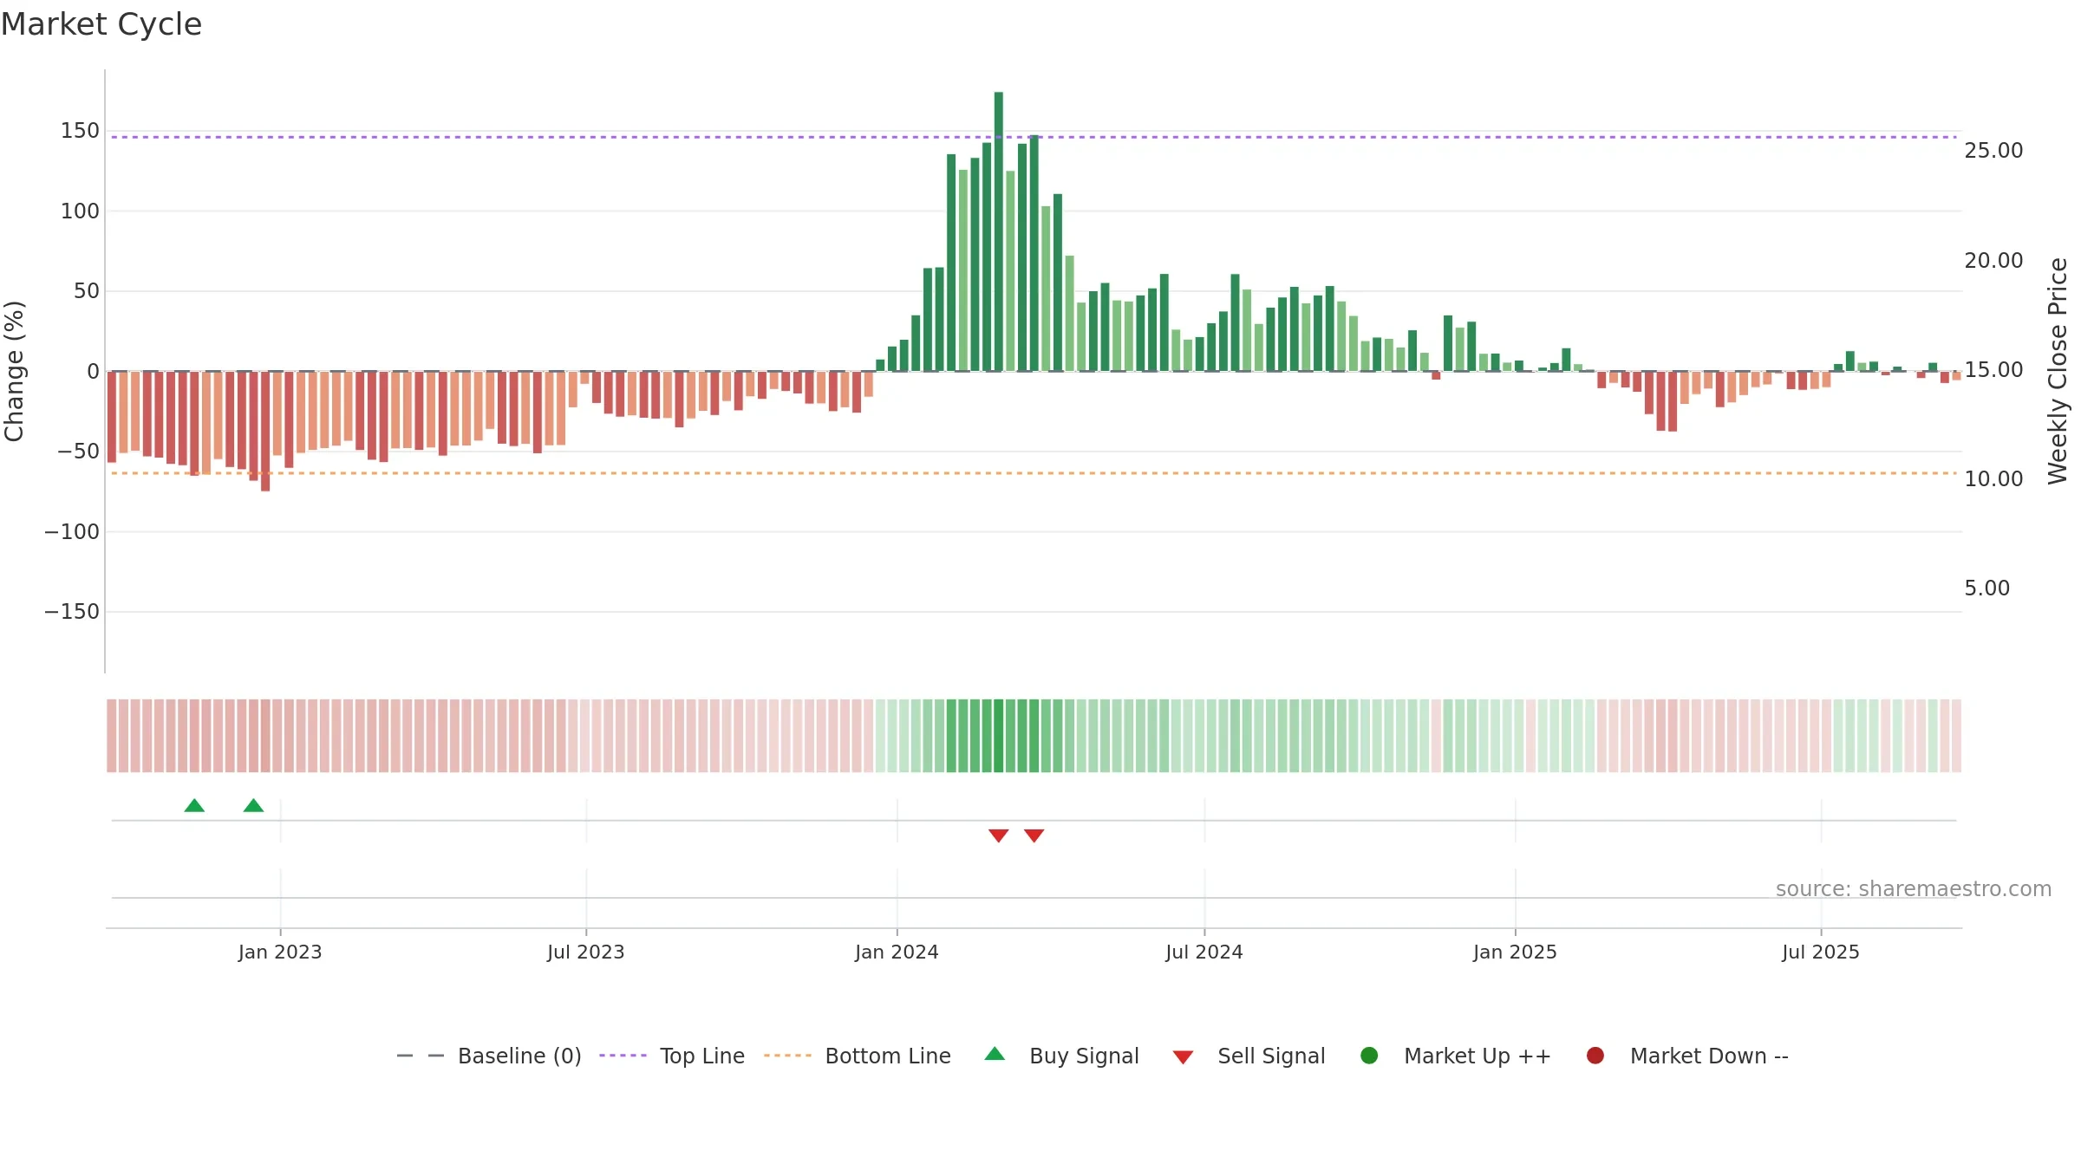Screen dimensions: 2081x1170
Task: Click the 20.00 weekly close price label
Action: point(1993,261)
